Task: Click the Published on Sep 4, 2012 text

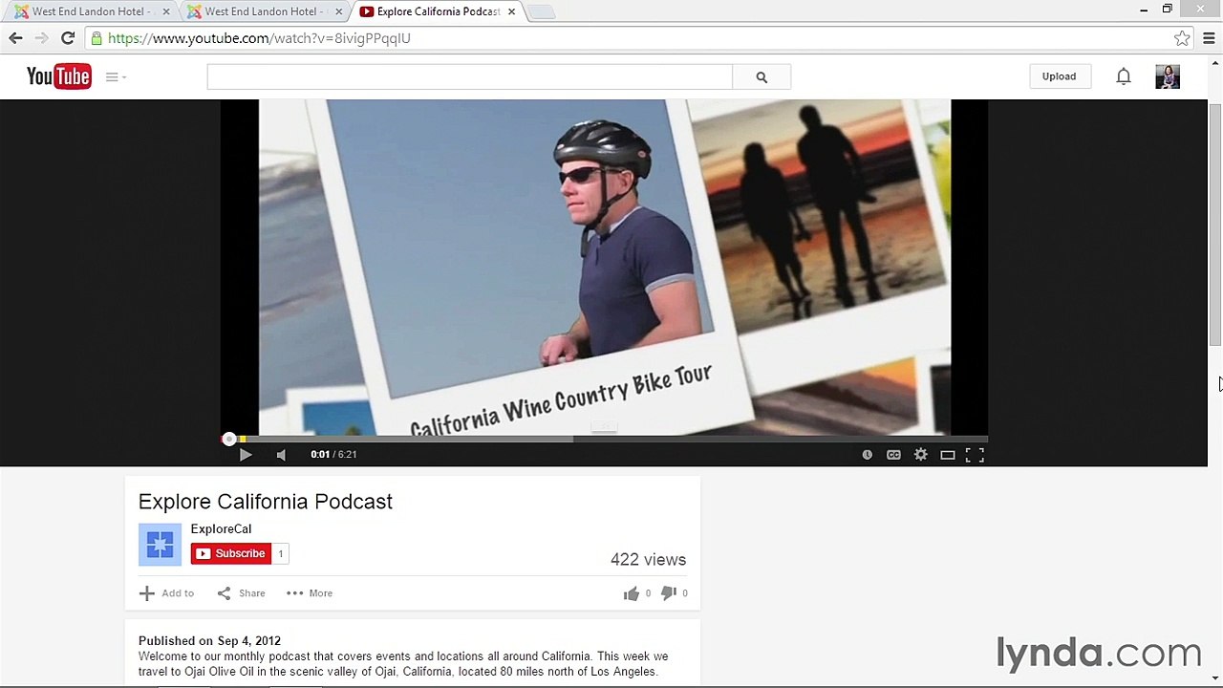Action: point(209,641)
